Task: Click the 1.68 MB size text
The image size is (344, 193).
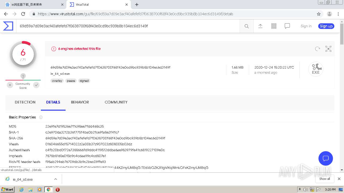Action: tap(238, 67)
